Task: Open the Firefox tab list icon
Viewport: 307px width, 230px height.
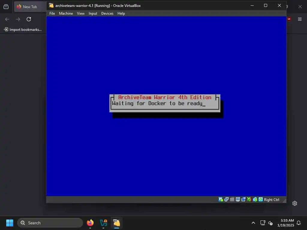Action: (6, 7)
